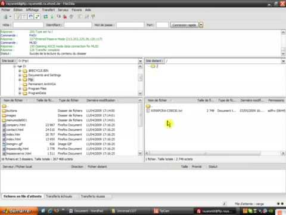286x215 pixels.
Task: Select the local images folder
Action: tap(11, 115)
